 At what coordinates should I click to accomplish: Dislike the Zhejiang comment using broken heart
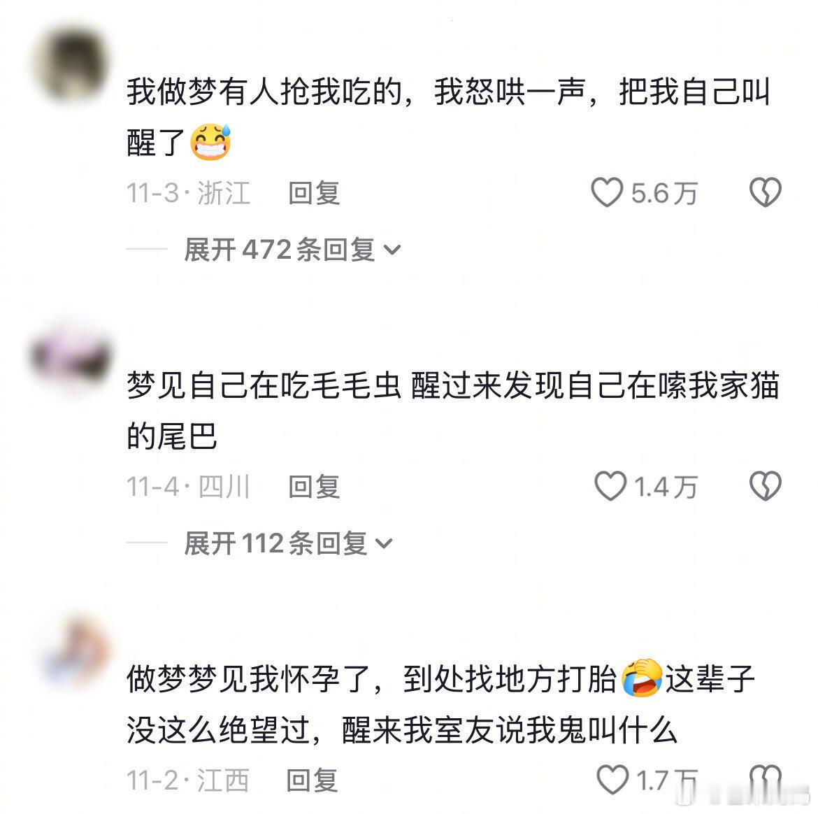pyautogui.click(x=766, y=192)
